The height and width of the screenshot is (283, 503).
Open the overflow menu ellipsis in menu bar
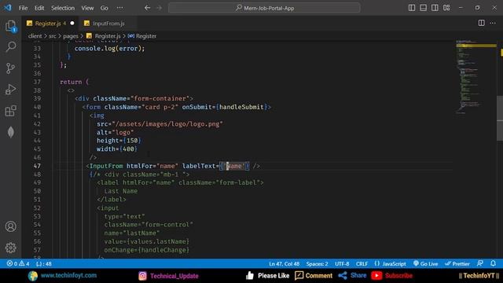pos(119,8)
